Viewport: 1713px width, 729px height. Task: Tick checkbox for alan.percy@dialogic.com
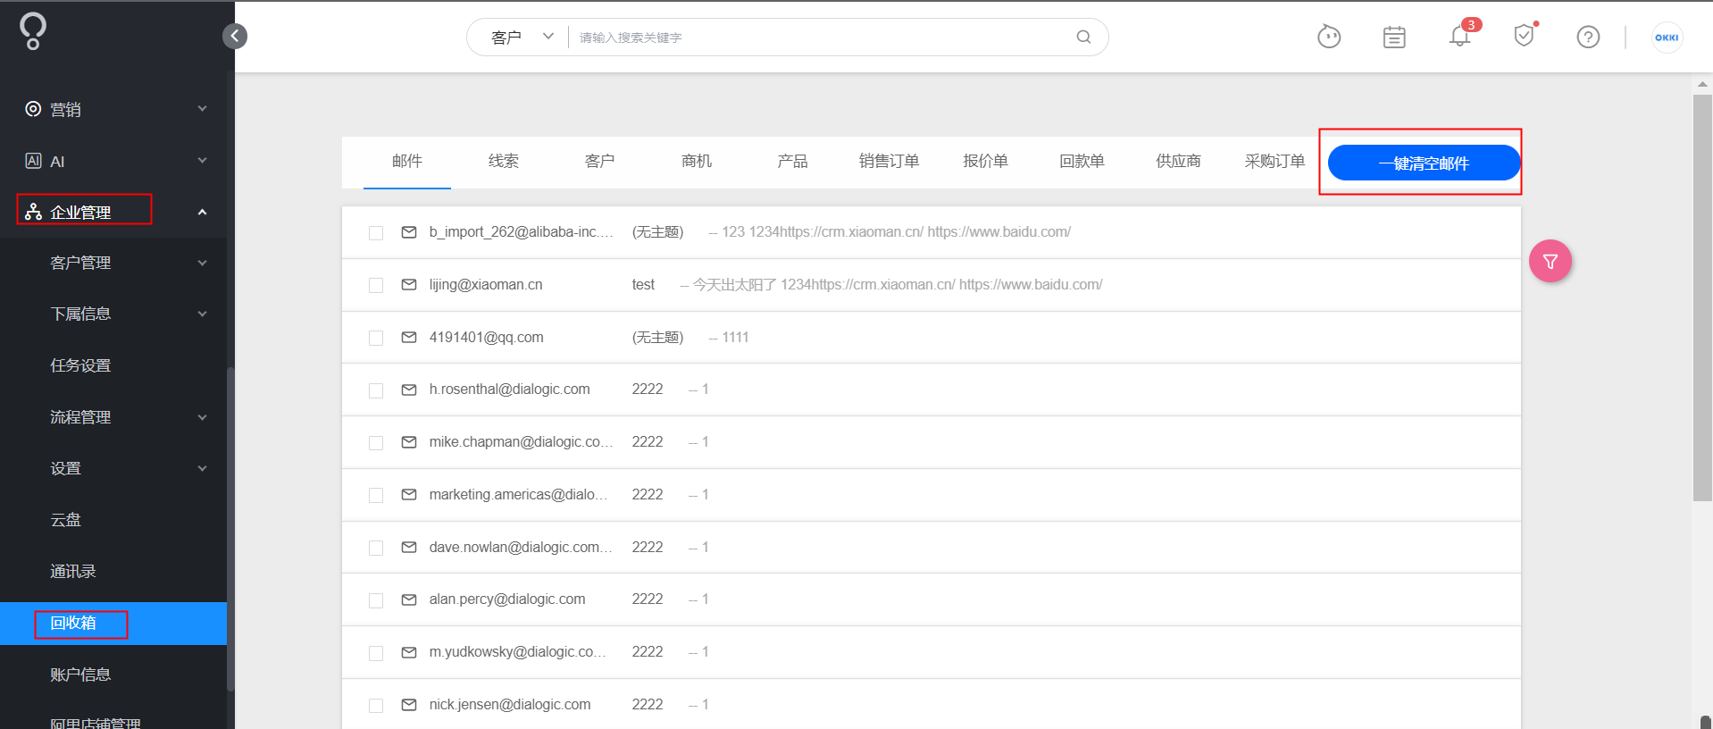pos(376,600)
